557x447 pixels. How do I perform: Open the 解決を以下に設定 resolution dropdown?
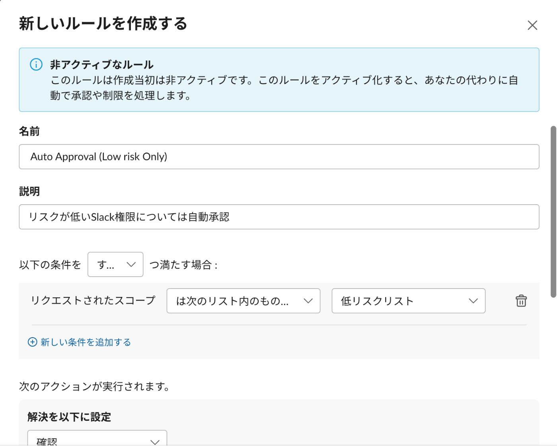pos(97,438)
